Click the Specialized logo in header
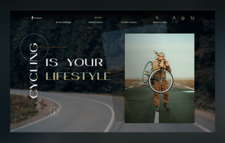225x143 pixels. 37,18
